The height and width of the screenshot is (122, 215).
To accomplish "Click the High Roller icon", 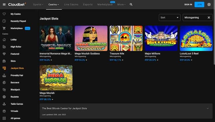I will [x=4, y=47].
